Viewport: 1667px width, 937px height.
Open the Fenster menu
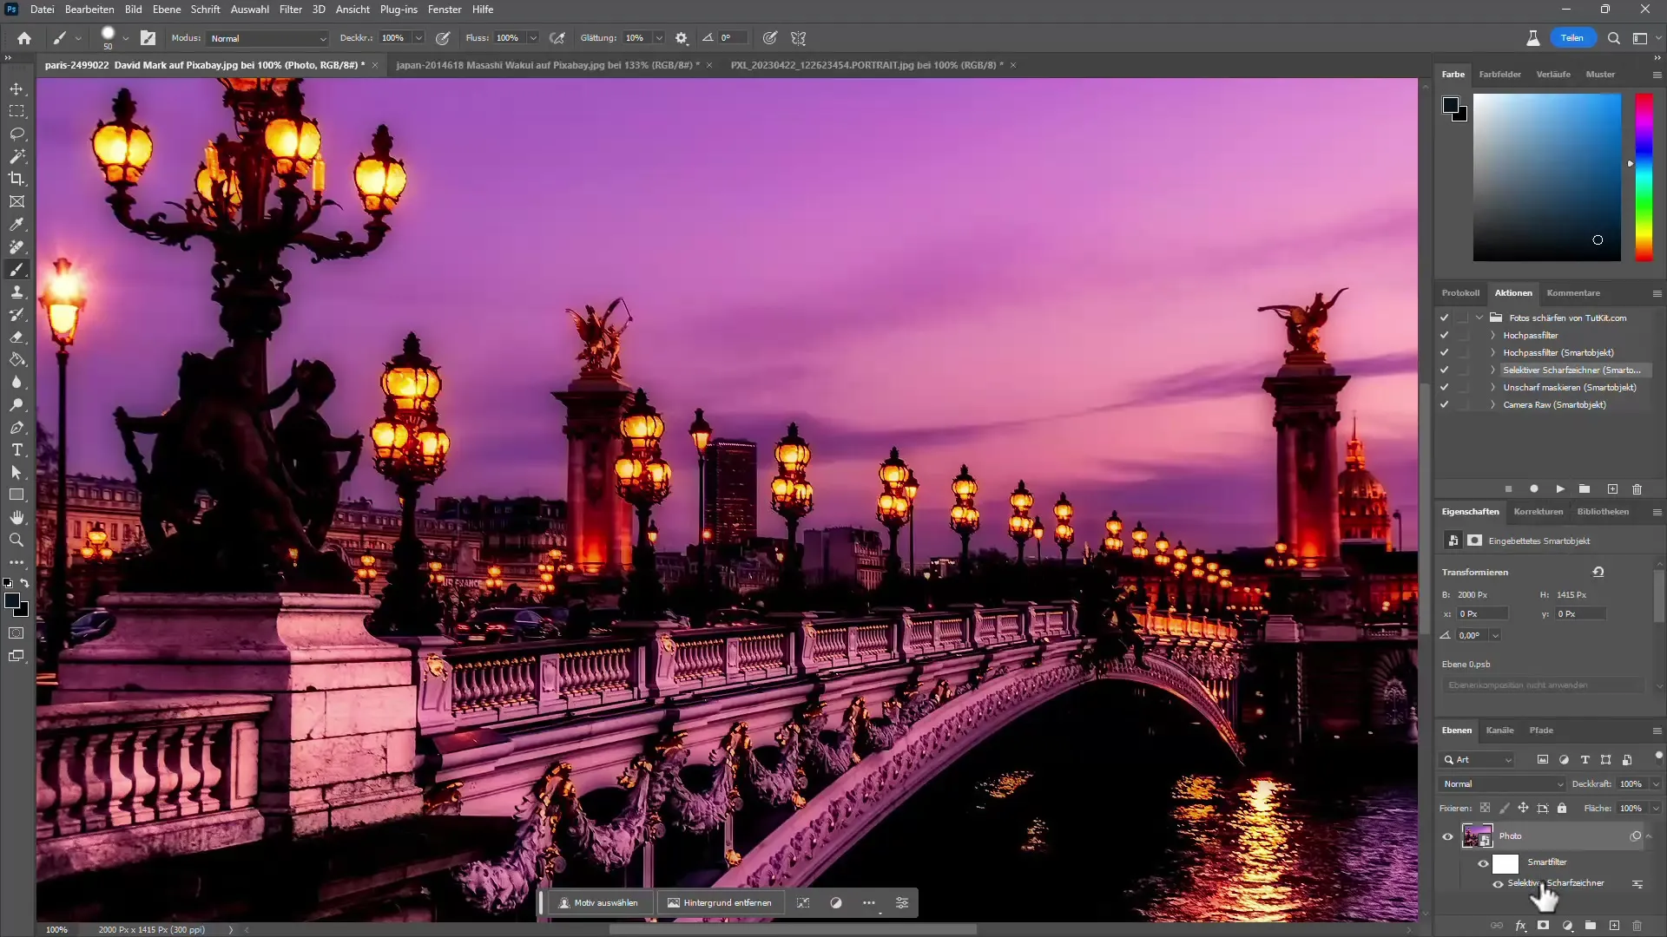pyautogui.click(x=445, y=10)
